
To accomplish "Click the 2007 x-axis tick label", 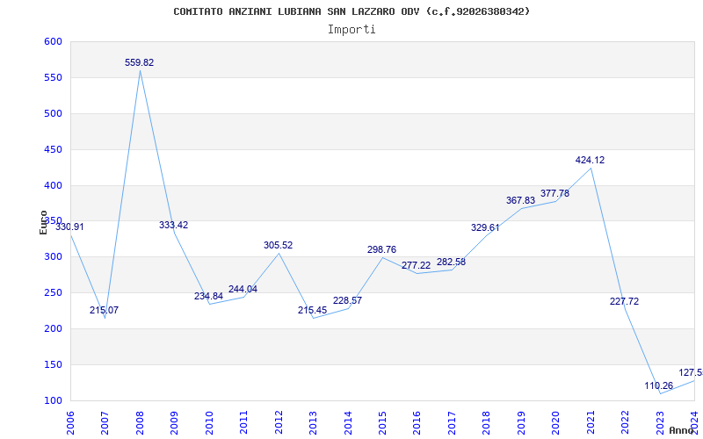I will point(105,423).
